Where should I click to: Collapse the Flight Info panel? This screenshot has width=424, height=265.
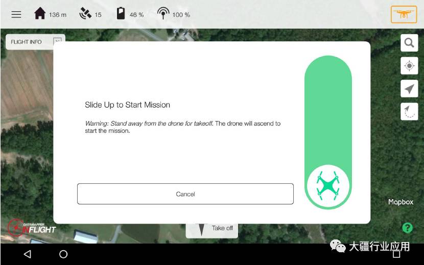[58, 41]
